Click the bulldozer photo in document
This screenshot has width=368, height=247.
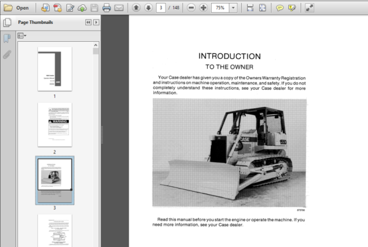pos(229,153)
